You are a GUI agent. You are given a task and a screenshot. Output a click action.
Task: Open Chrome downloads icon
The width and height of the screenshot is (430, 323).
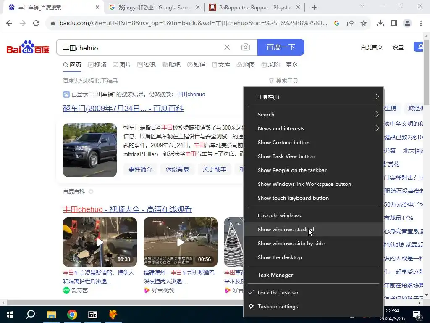pyautogui.click(x=380, y=24)
